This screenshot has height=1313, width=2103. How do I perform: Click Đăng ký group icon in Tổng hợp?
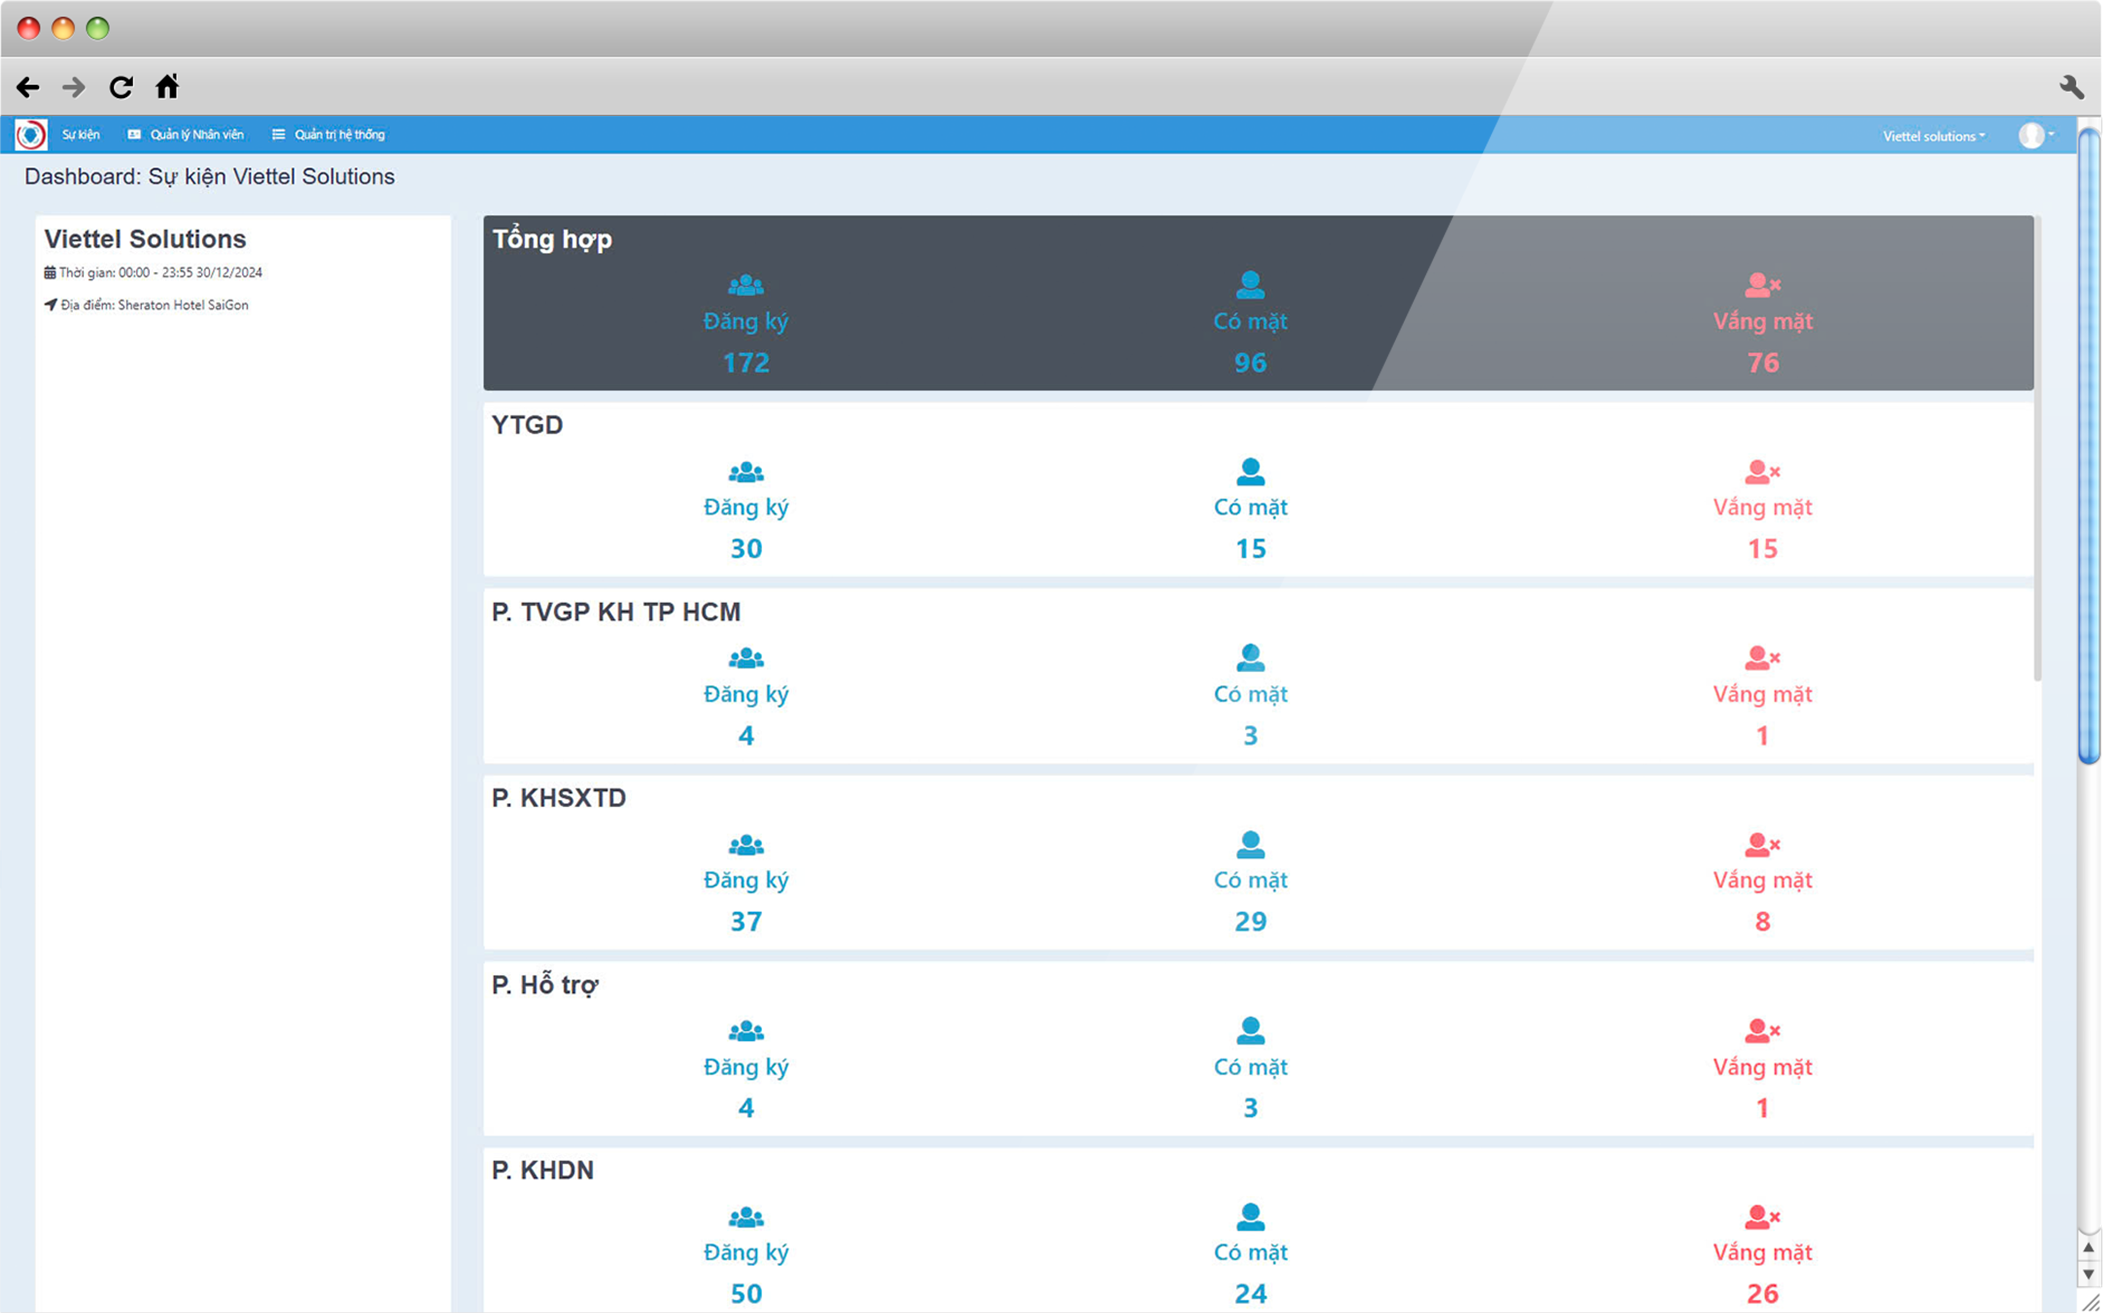(x=745, y=285)
